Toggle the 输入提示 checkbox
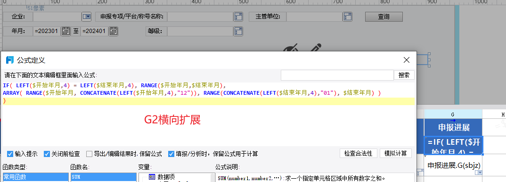The height and width of the screenshot is (182, 506). (x=10, y=154)
